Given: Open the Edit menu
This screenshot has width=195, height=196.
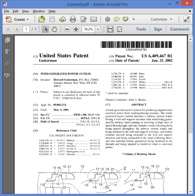Looking at the screenshot, I should point(16,11).
